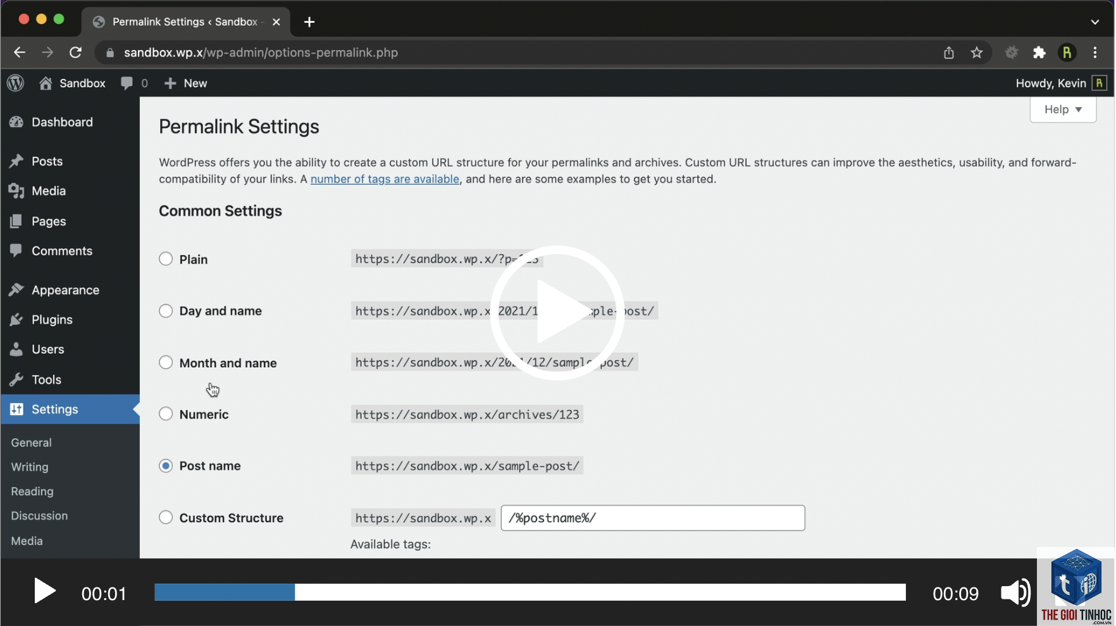The image size is (1116, 626).
Task: Open the Writing settings submenu item
Action: pos(30,467)
